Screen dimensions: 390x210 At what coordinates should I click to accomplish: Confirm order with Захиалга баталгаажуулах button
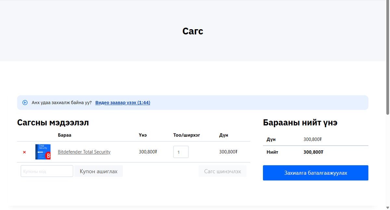click(x=316, y=173)
